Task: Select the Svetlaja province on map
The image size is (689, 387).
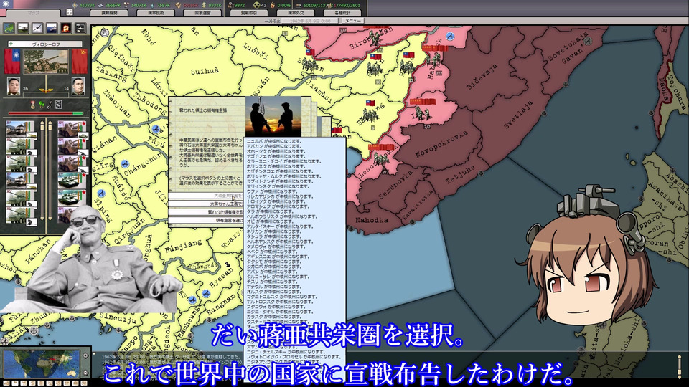Action: click(x=518, y=116)
